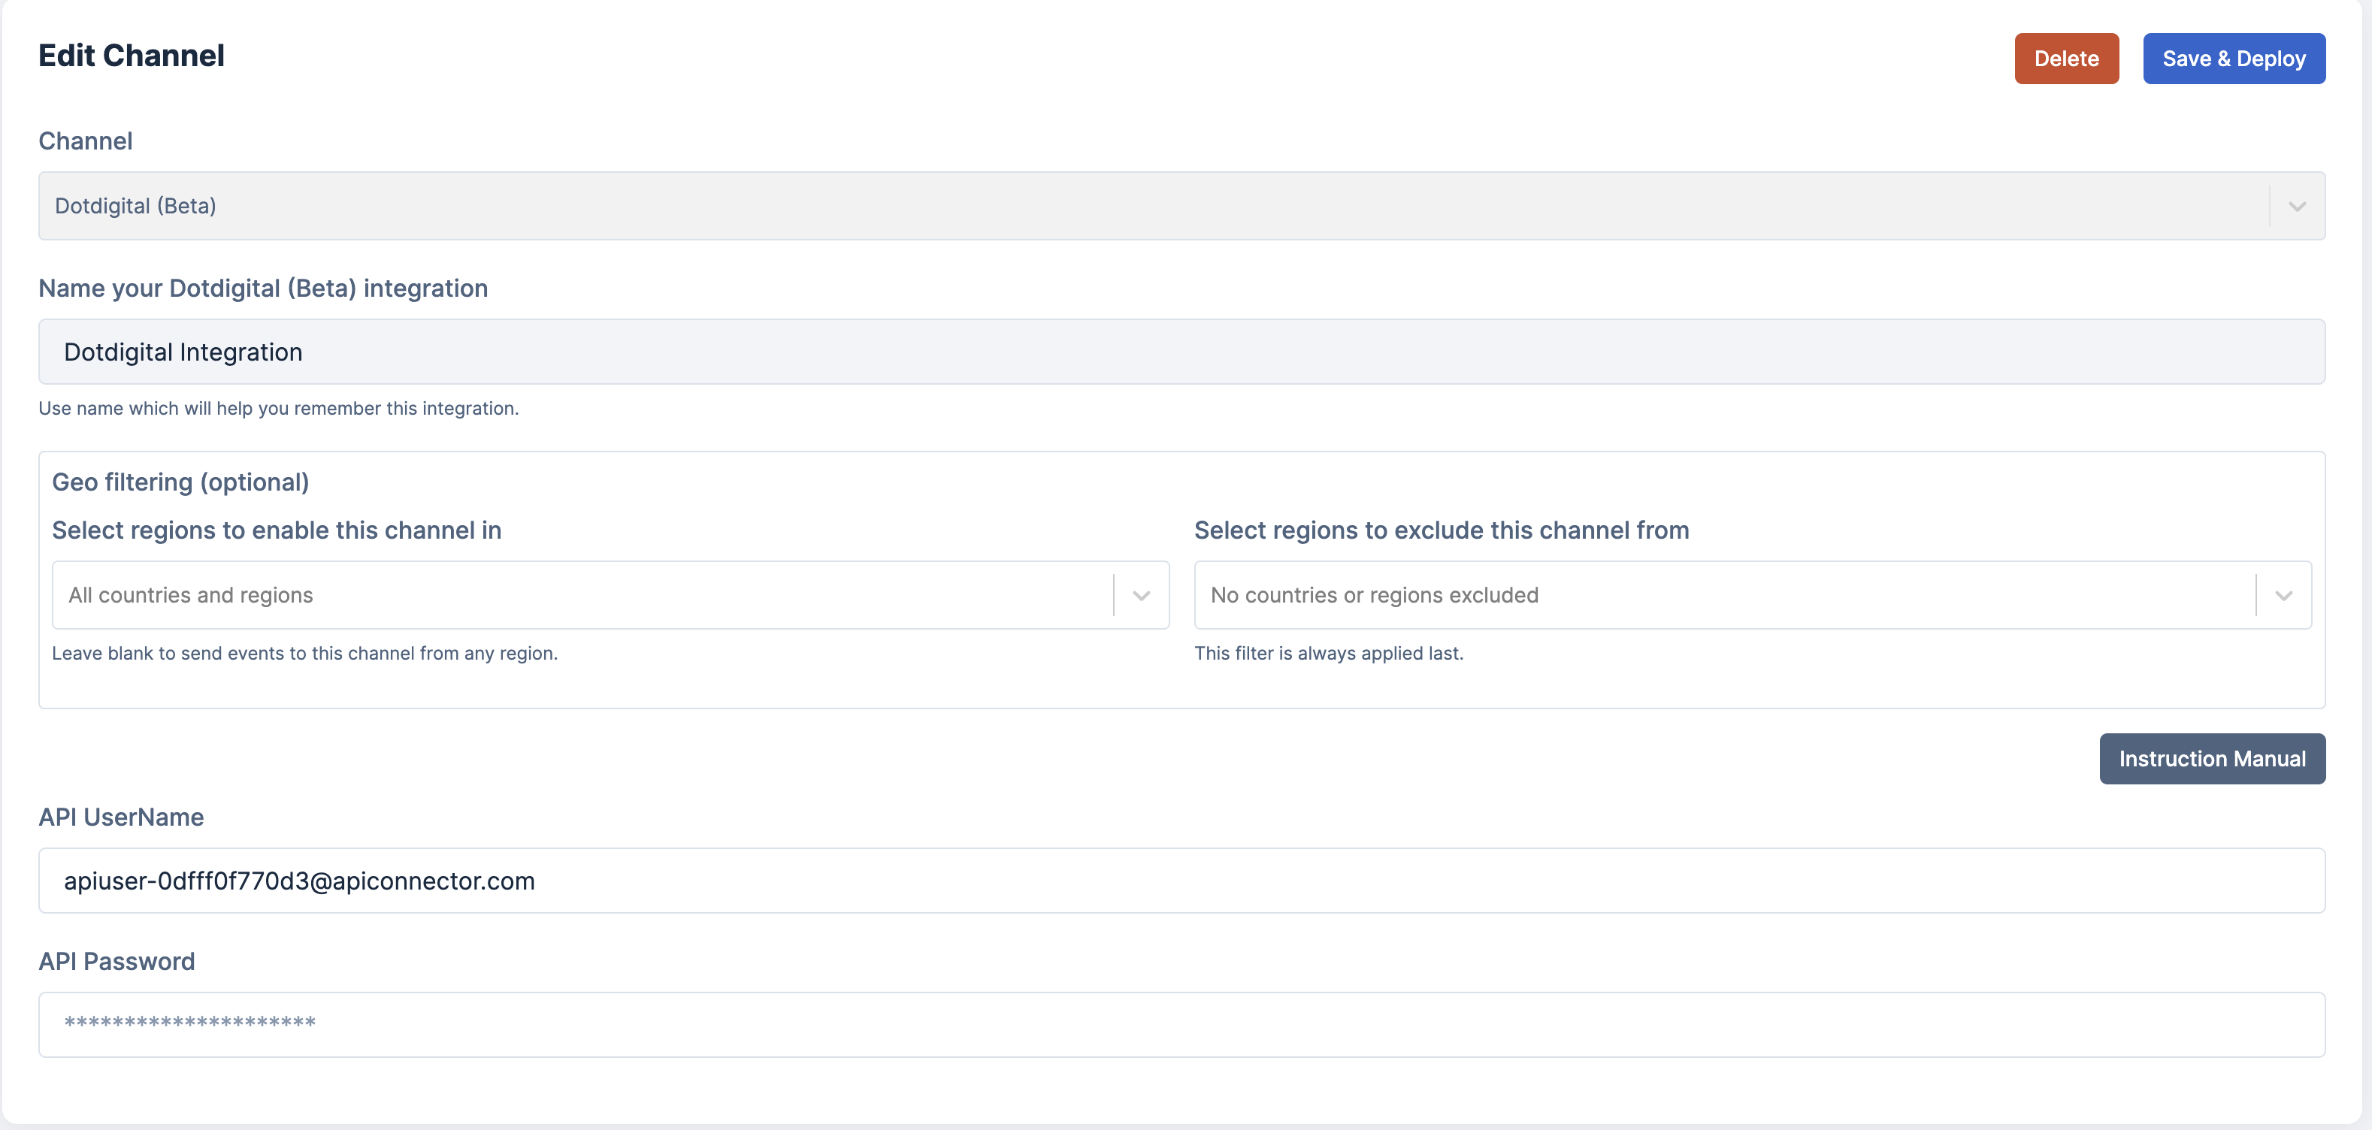Viewport: 2372px width, 1130px height.
Task: Click the Geo filtering (optional) heading
Action: coord(180,482)
